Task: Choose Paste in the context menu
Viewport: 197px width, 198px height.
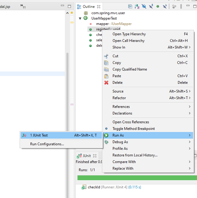Action: 148,76
